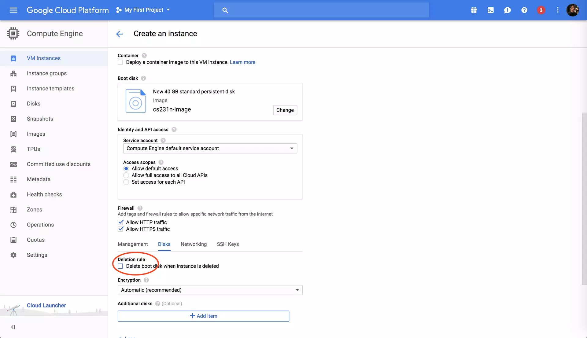Select Allow full access to all Cloud APIs

tap(126, 175)
